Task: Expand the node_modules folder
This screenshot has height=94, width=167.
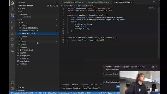Action: pos(25,17)
